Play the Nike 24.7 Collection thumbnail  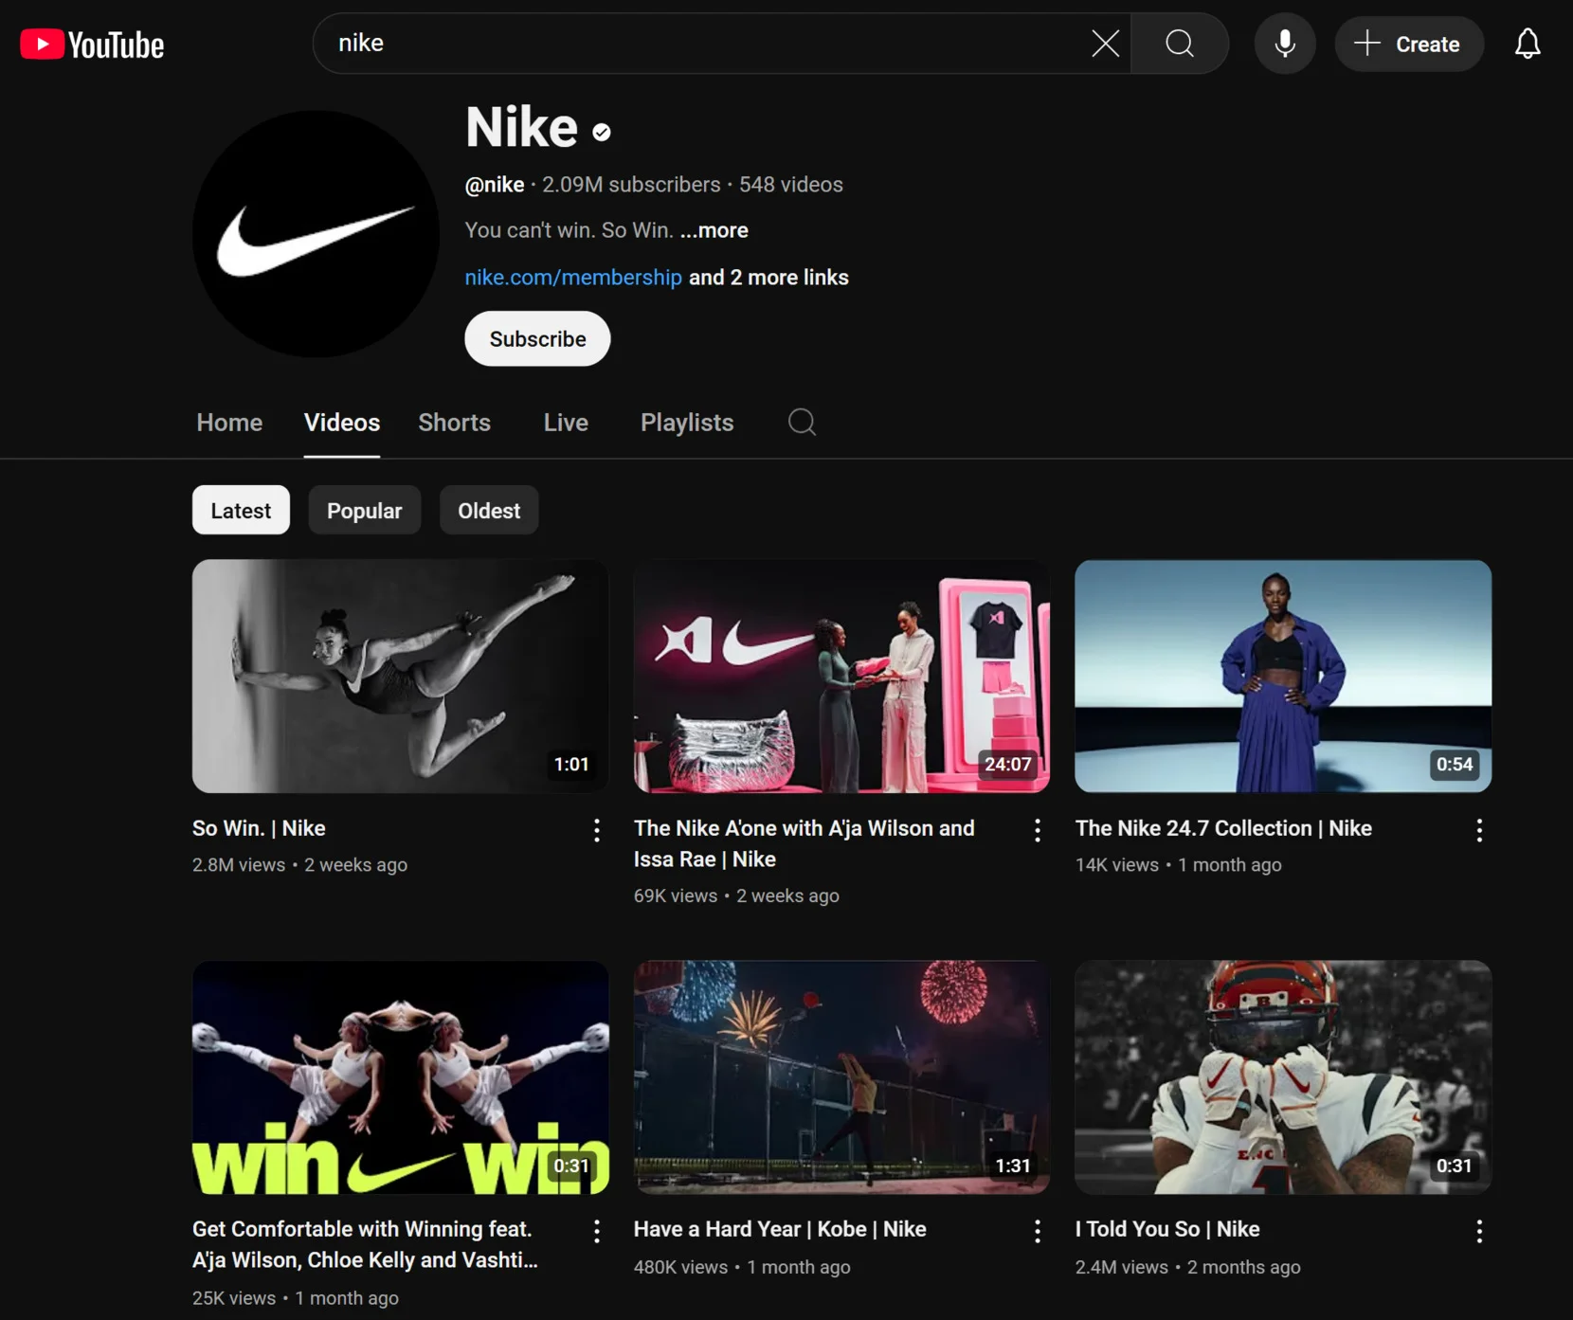point(1283,676)
